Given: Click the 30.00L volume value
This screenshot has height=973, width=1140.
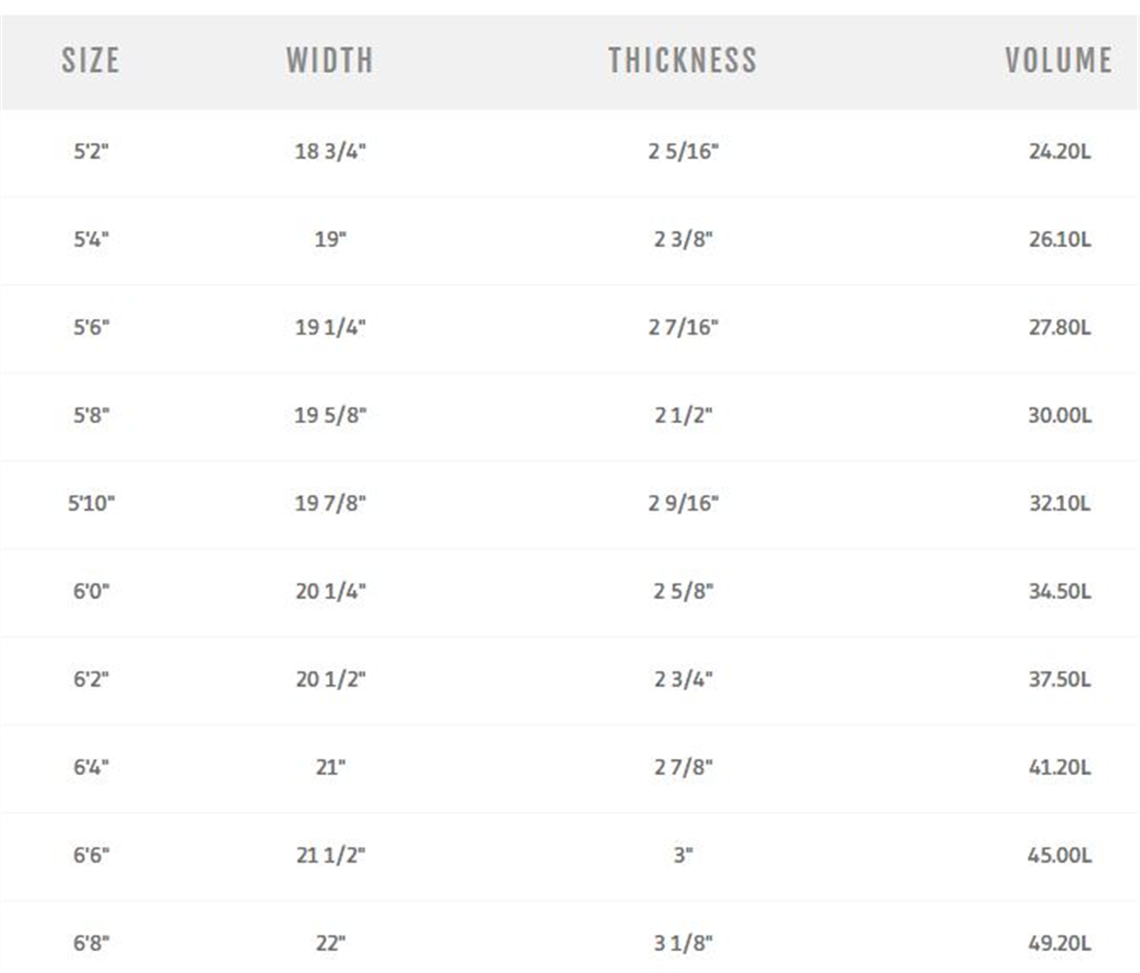Looking at the screenshot, I should click(1059, 416).
